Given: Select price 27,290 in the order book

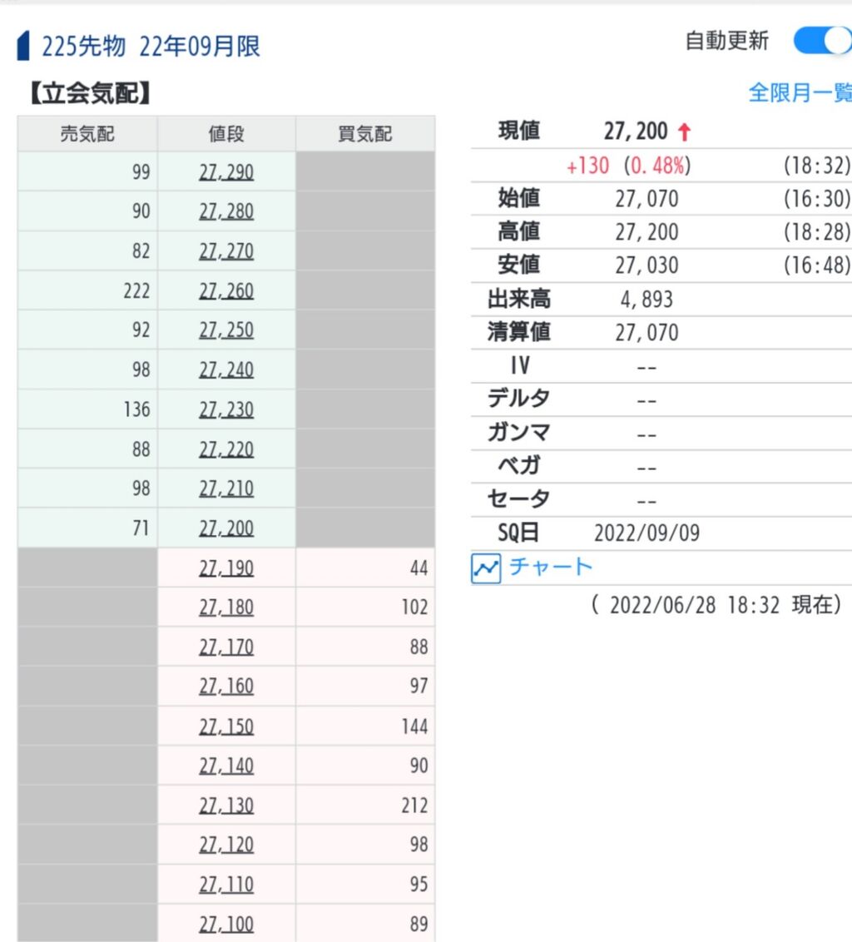Looking at the screenshot, I should tap(226, 172).
